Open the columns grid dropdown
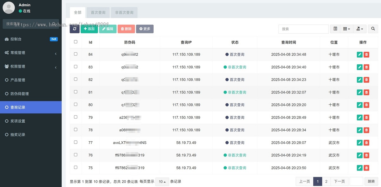Screen dimensions: 381x187 [x=347, y=29]
